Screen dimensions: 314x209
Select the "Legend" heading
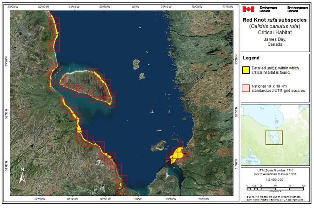coord(250,58)
